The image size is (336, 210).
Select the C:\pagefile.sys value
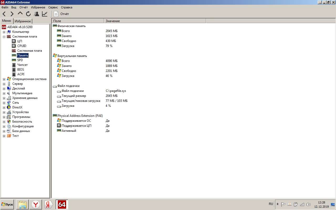(x=116, y=91)
